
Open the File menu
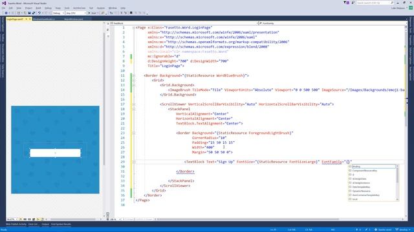click(x=3, y=8)
